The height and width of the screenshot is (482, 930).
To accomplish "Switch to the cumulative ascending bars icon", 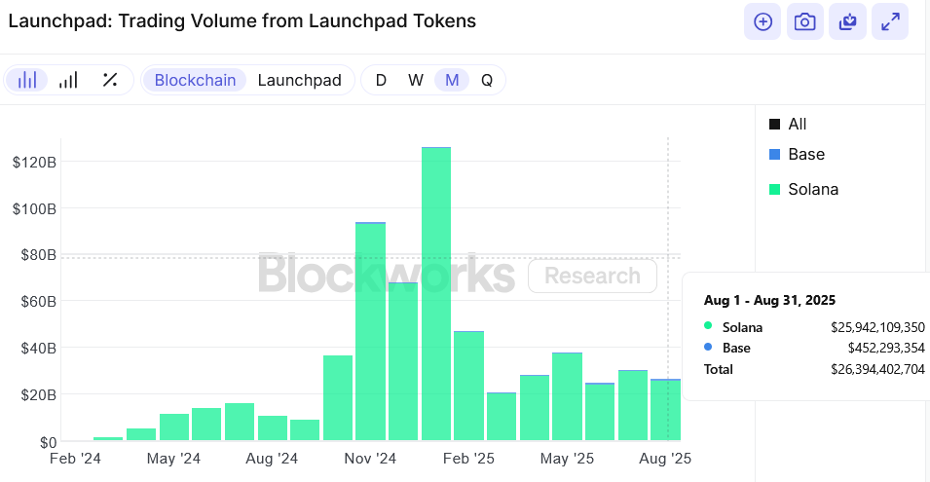I will click(x=68, y=80).
